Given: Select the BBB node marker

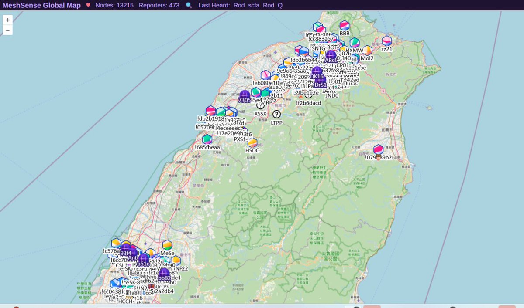Looking at the screenshot, I should [345, 26].
